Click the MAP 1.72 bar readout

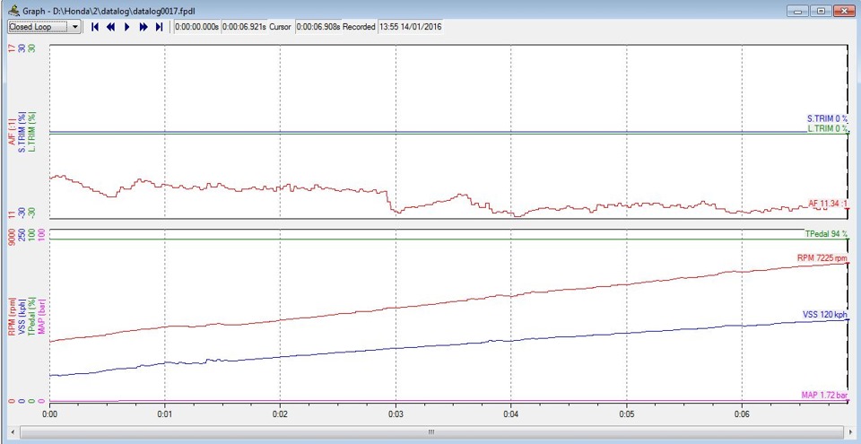(824, 395)
